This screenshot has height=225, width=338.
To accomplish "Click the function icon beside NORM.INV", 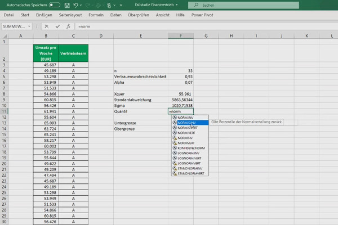I will [x=175, y=118].
